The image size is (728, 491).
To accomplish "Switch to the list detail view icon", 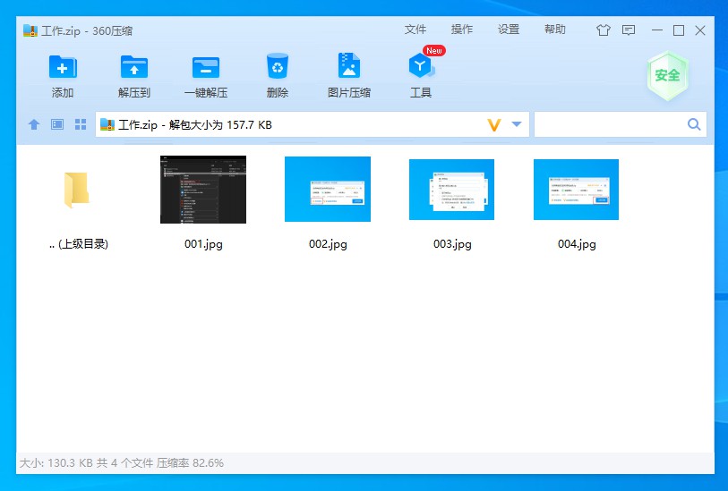I will (57, 124).
